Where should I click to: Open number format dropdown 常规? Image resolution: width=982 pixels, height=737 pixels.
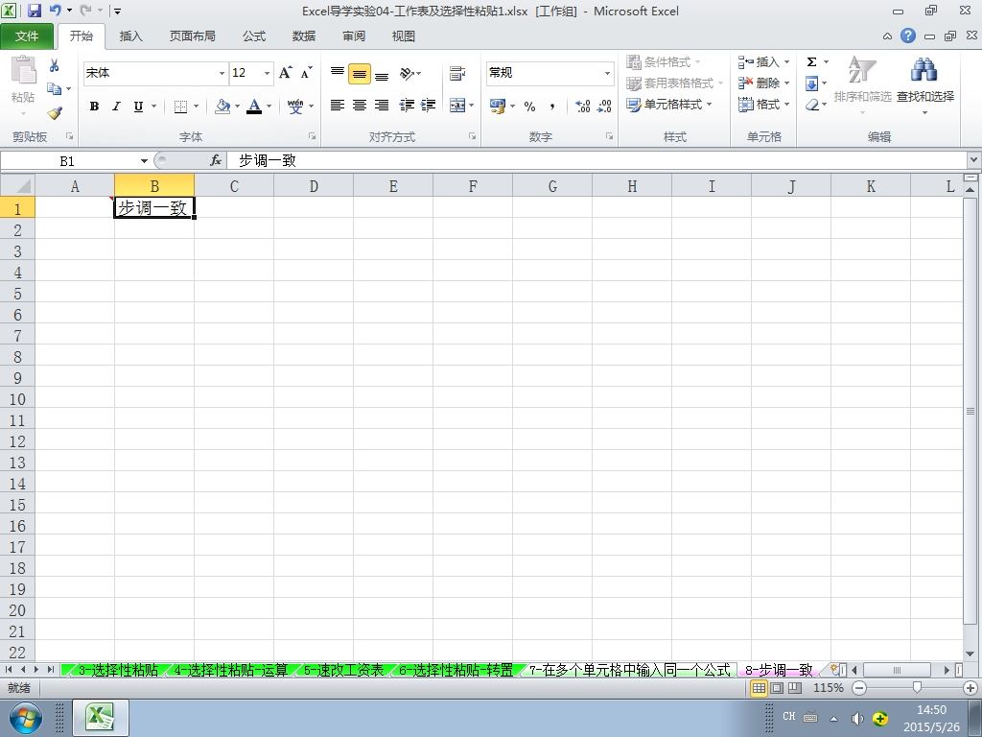click(607, 73)
